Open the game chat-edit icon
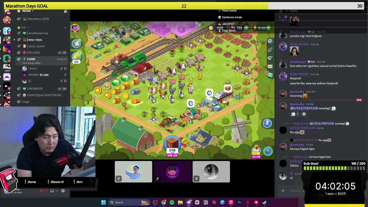This screenshot has width=368, height=207. [270, 58]
